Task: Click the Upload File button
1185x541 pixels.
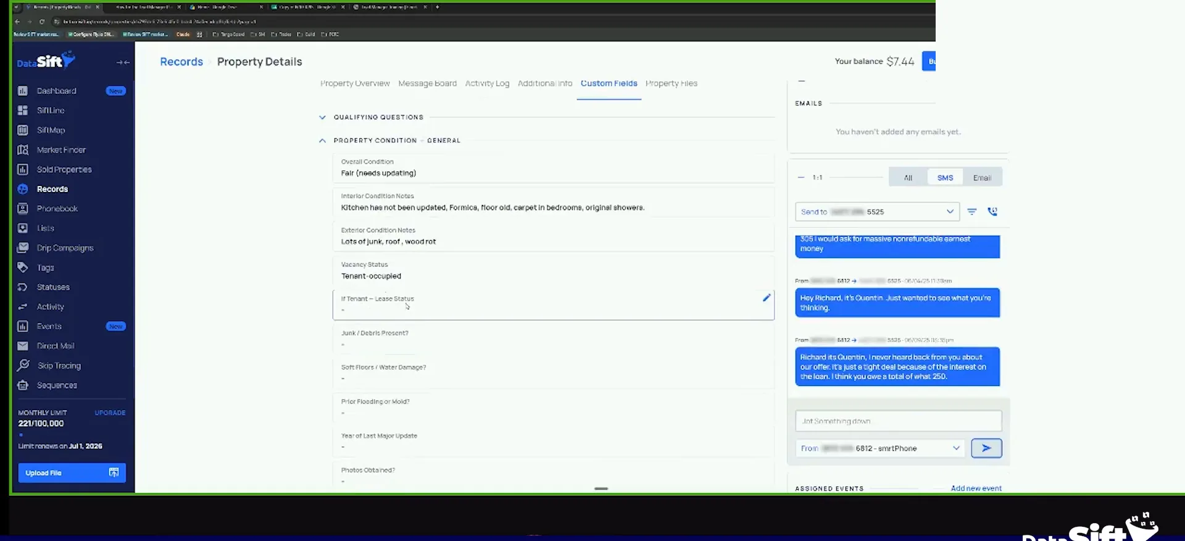Action: [x=72, y=473]
